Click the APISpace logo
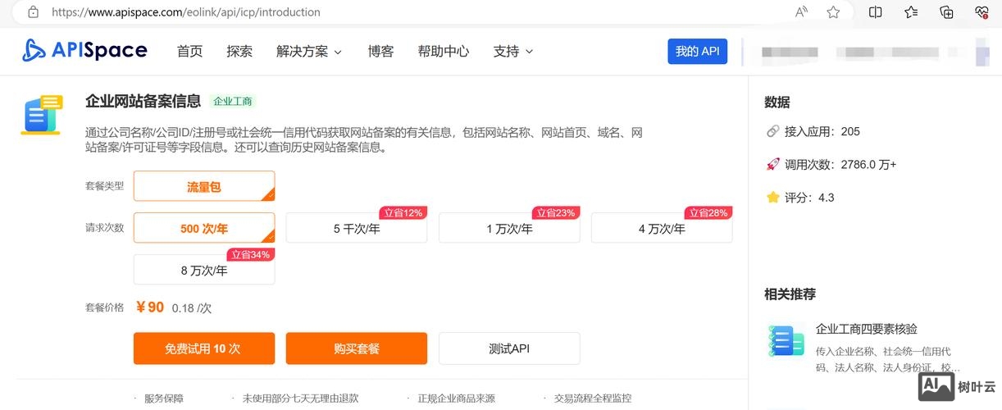 [84, 51]
